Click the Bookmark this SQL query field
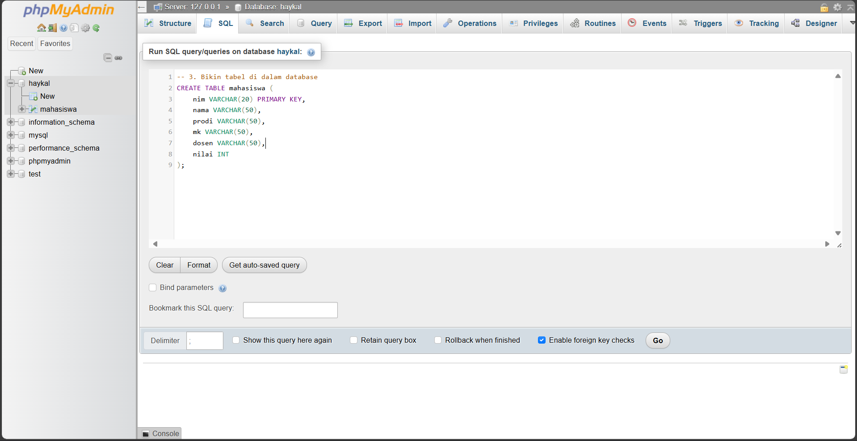 [x=290, y=310]
